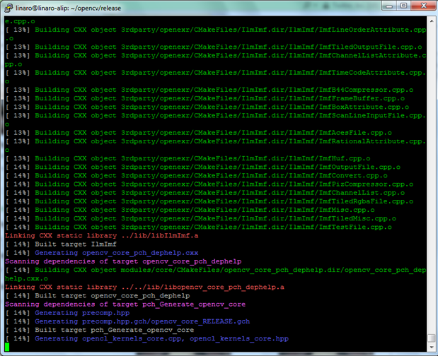Click the ImfConvert.cpp.o build line

tap(197, 176)
